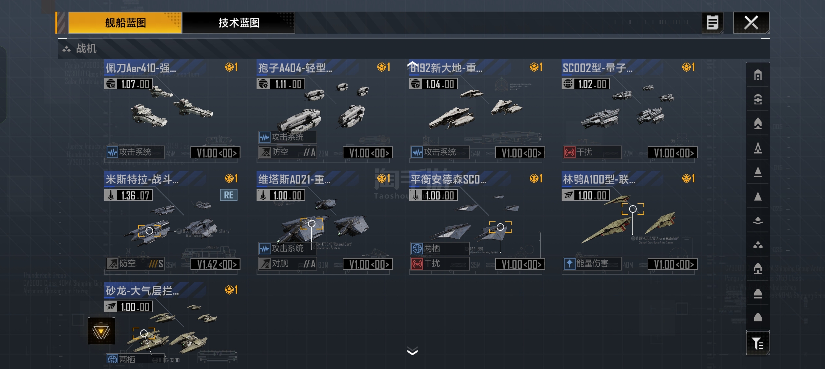Click the 干扰 jamming icon on SC002型 card
Screen dimensions: 825x369
[569, 152]
